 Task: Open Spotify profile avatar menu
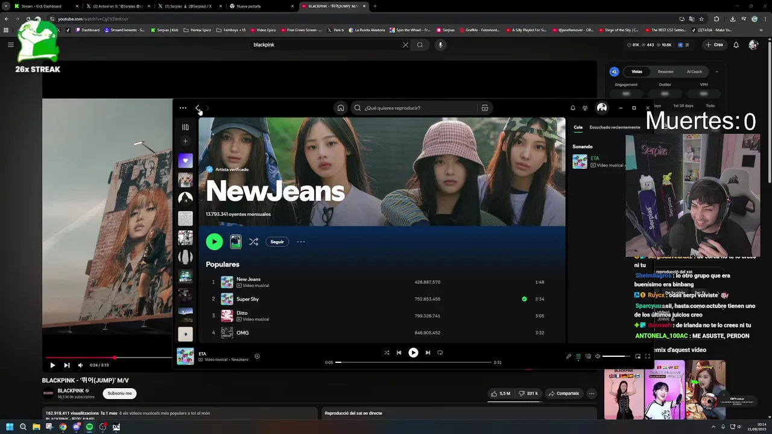pos(602,108)
